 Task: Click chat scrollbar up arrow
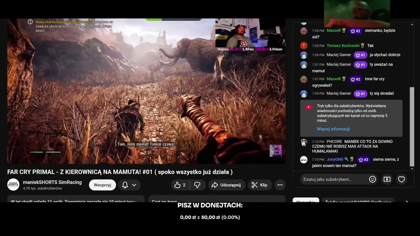[412, 25]
